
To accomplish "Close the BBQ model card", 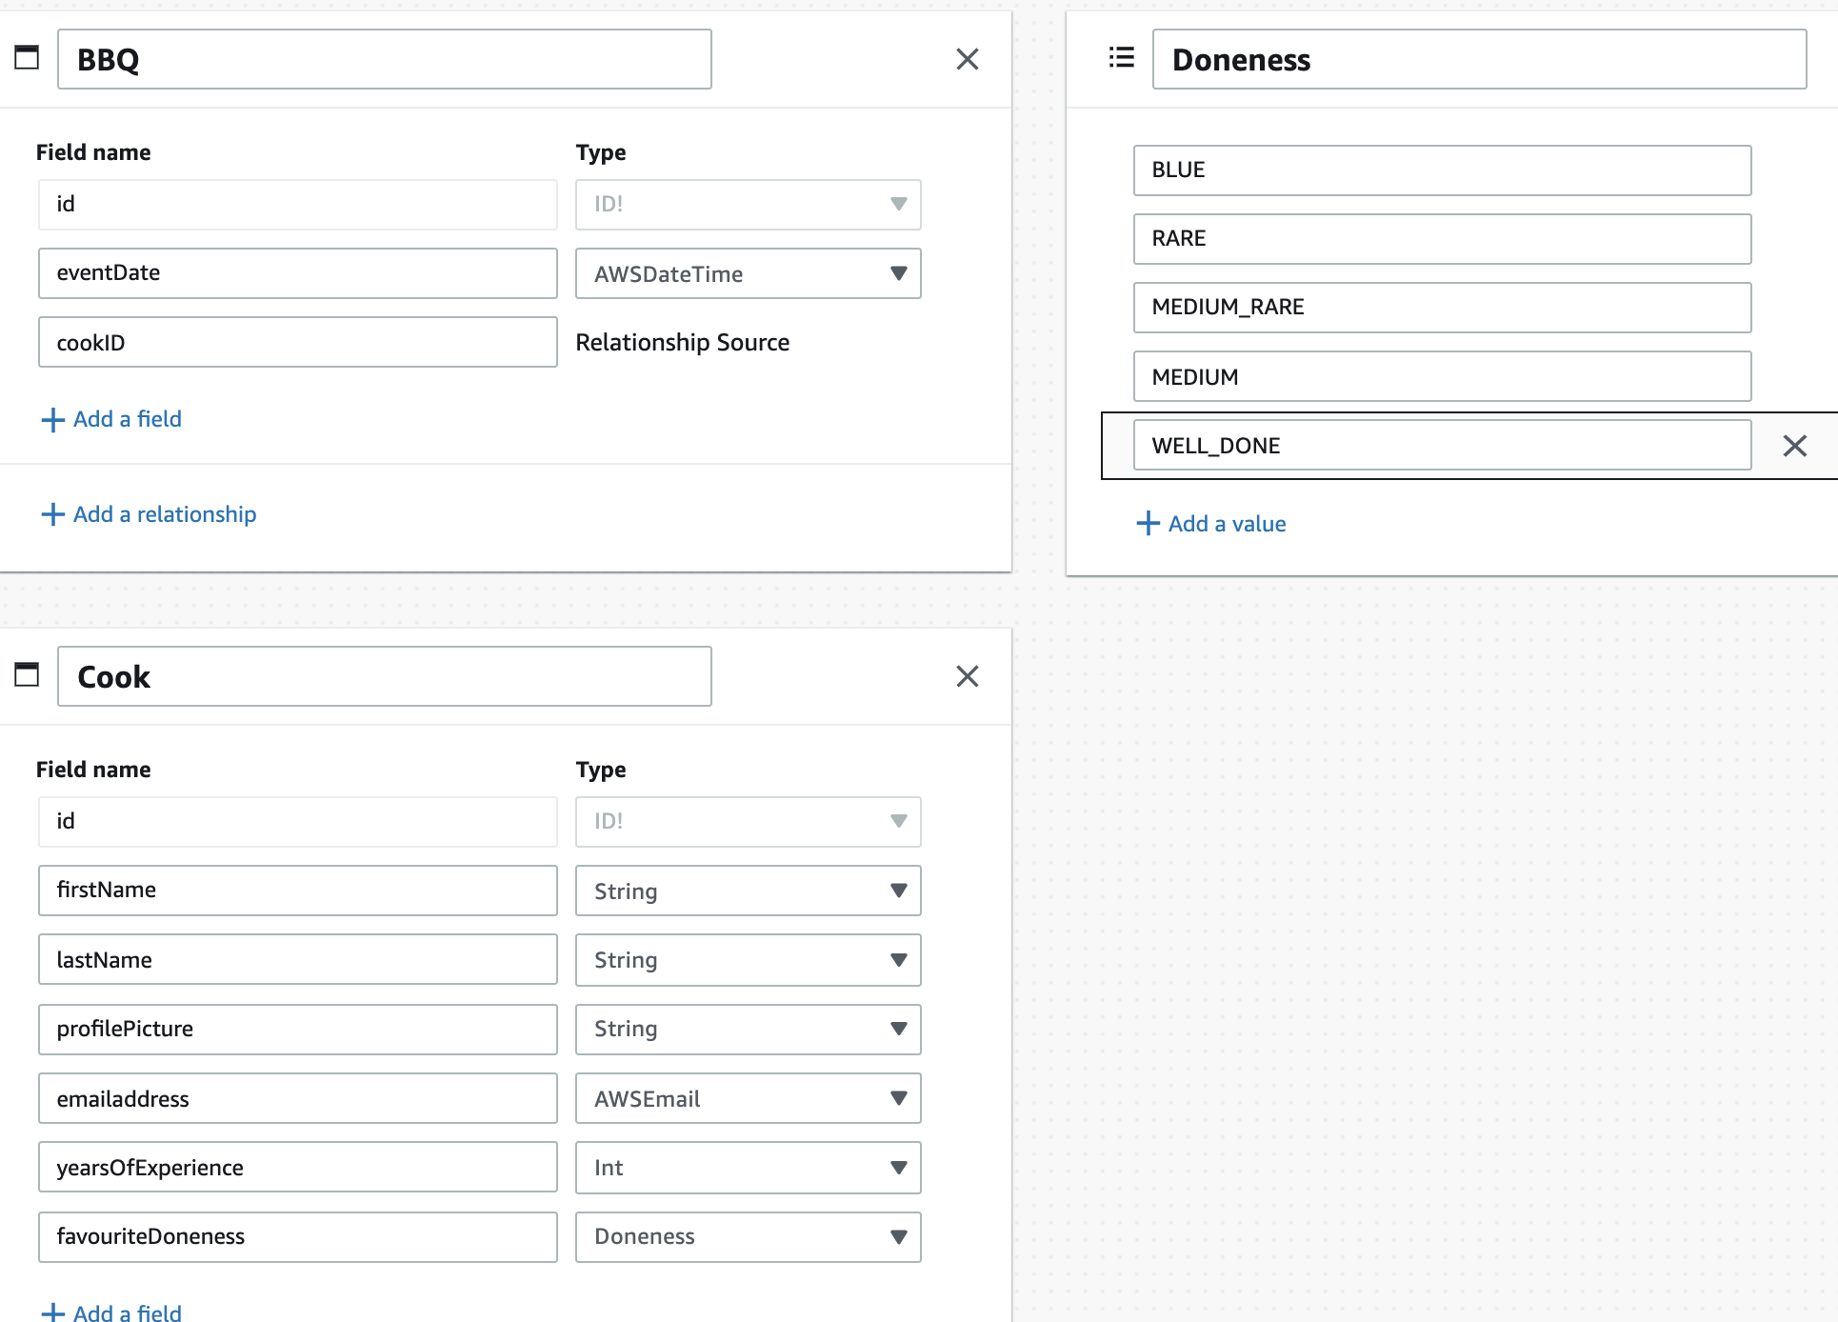I will [x=968, y=59].
